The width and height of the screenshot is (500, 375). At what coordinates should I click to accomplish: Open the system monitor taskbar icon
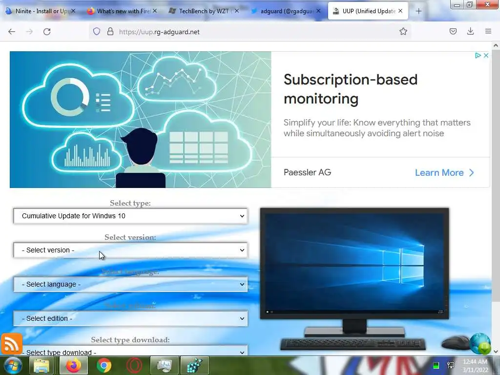(165, 365)
